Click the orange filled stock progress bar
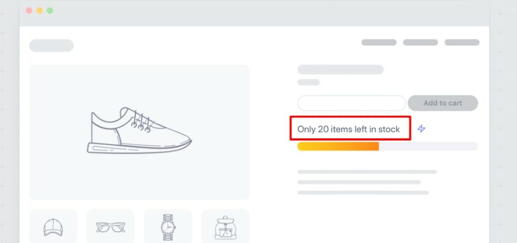 (338, 147)
